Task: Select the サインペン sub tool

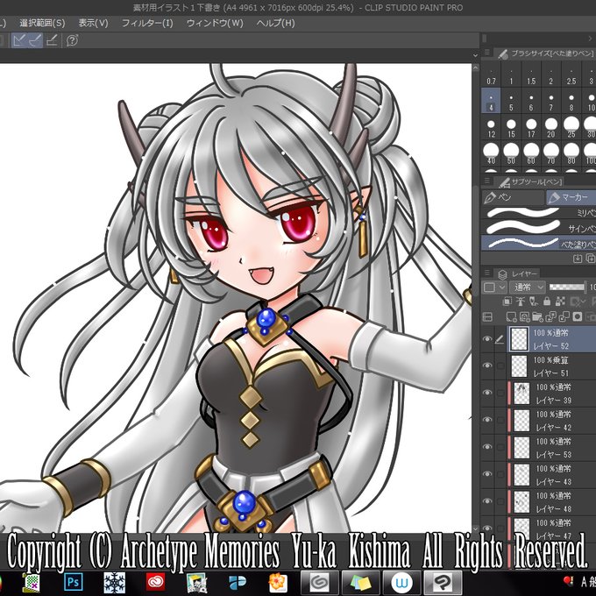Action: tap(539, 228)
